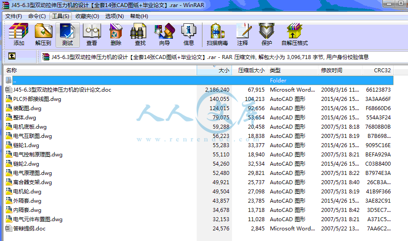Select file 电气原理图.dwg
Image resolution: width=408 pixels, height=241 pixels.
(33, 173)
